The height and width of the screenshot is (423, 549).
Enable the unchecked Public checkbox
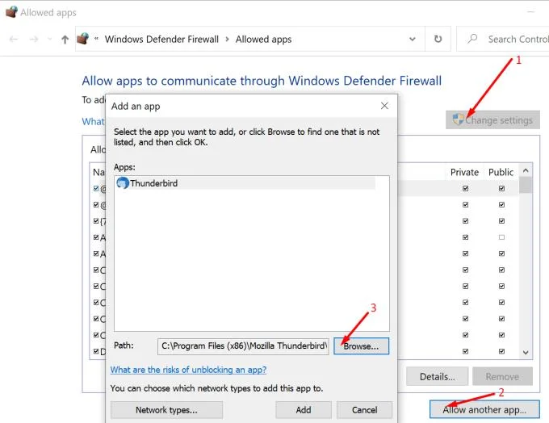[501, 237]
